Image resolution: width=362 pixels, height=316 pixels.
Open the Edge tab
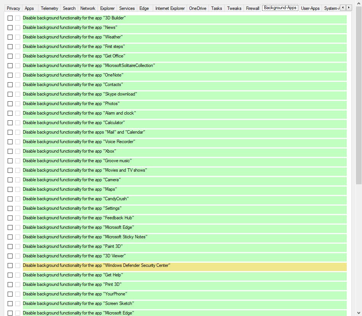click(x=144, y=8)
